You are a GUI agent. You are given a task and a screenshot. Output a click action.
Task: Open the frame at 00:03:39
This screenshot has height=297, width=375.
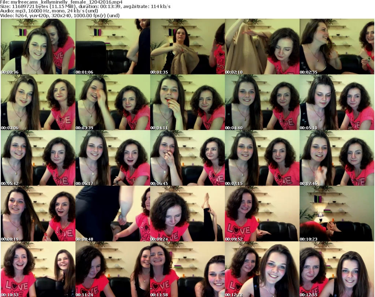coord(113,102)
